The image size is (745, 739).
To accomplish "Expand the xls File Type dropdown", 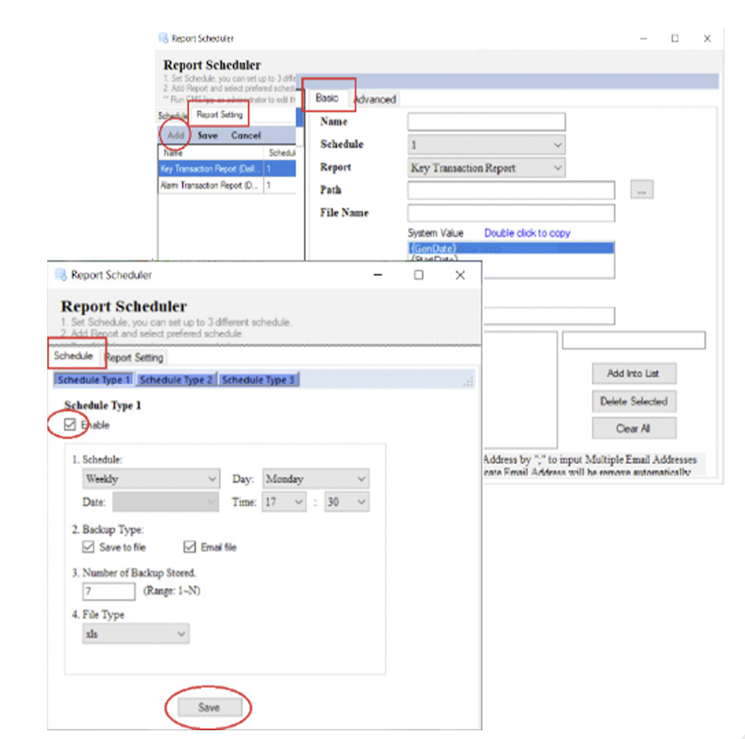I will click(135, 633).
